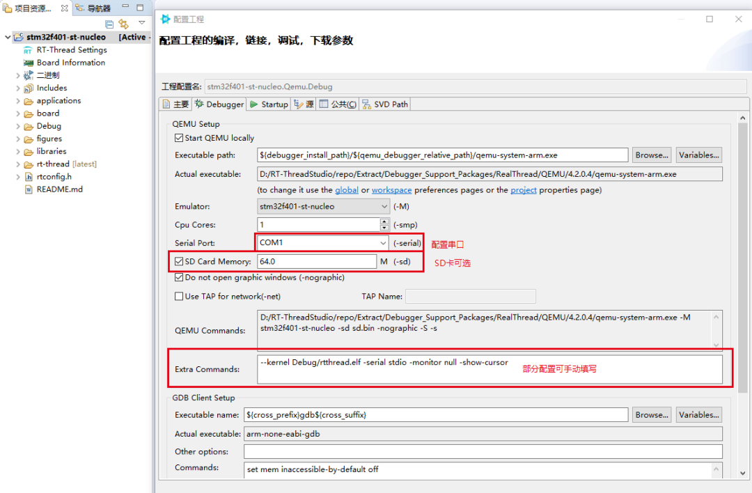Screen dimensions: 752x493
Task: Expand the Includes tree node
Action: point(17,88)
